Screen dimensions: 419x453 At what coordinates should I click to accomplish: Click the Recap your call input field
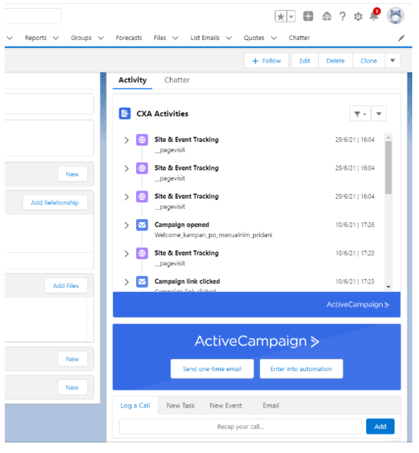pos(240,427)
